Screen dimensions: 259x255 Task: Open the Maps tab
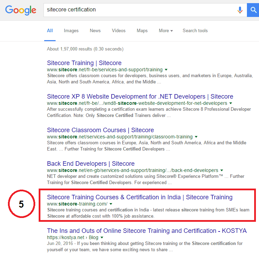click(142, 31)
